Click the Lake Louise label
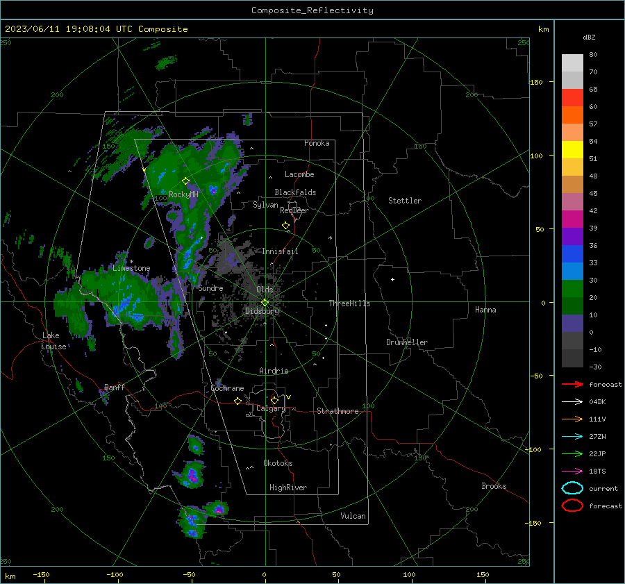 [53, 341]
